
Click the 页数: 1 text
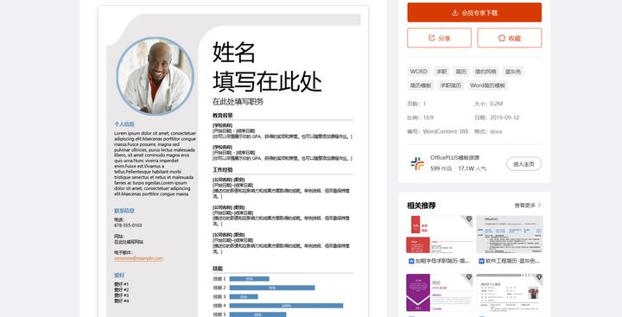click(416, 104)
